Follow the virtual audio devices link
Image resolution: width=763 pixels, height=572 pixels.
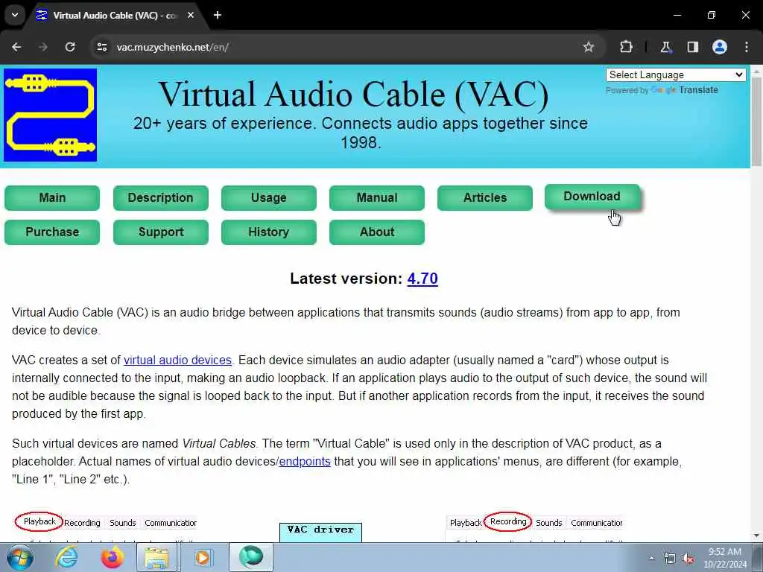click(x=177, y=360)
